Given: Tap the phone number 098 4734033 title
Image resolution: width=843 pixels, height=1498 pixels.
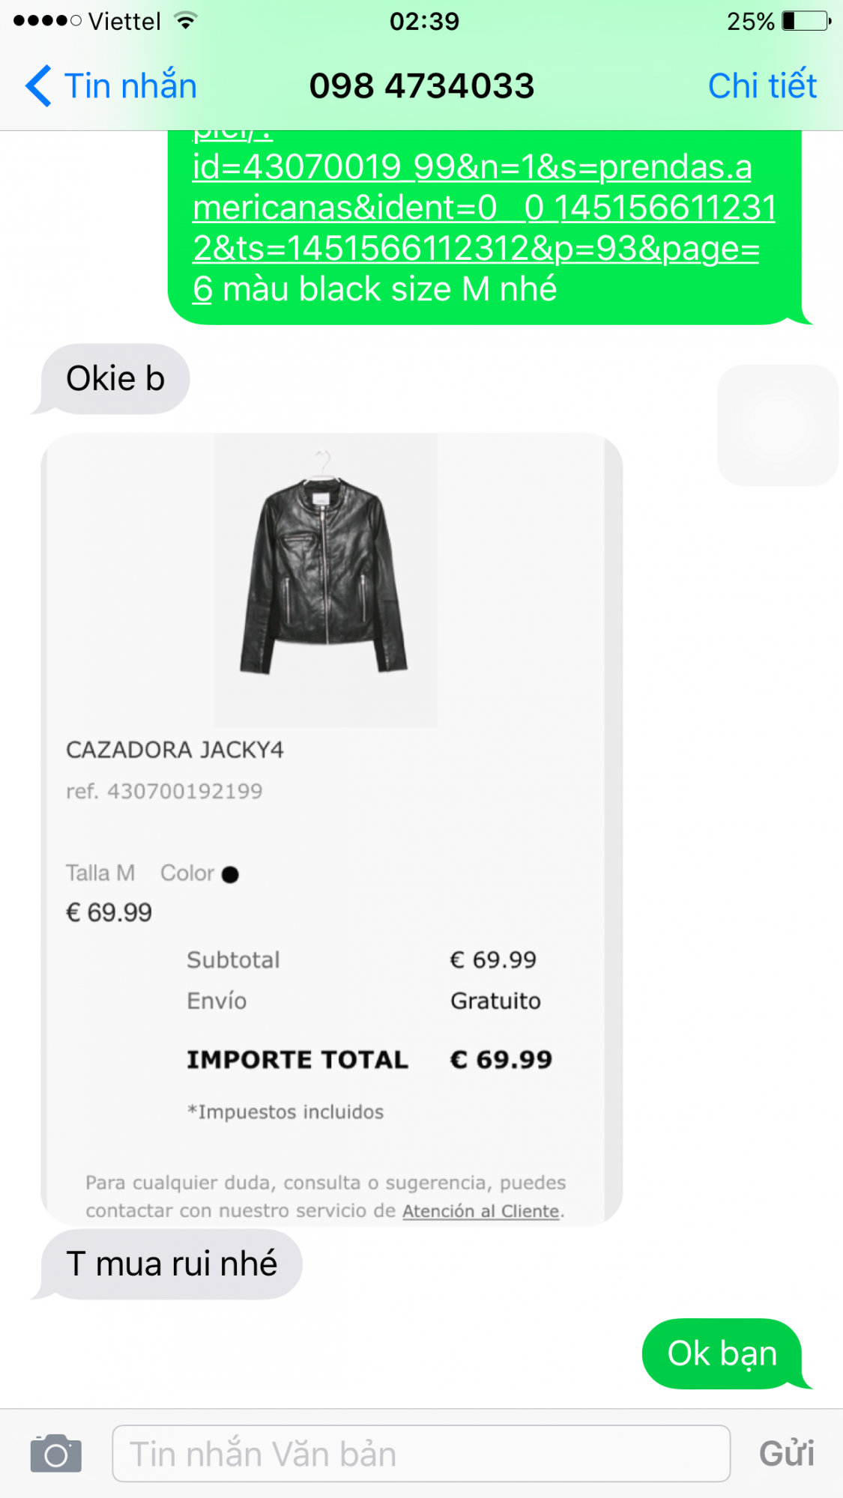Looking at the screenshot, I should point(422,85).
